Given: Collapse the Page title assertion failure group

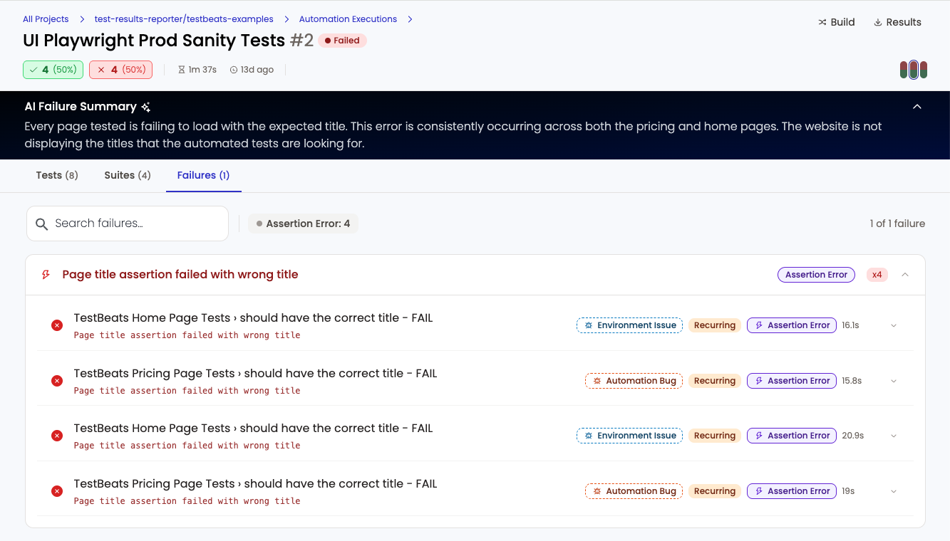Looking at the screenshot, I should [905, 275].
